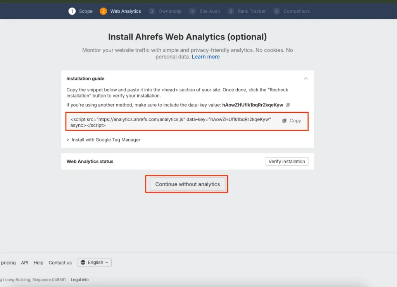Open the Competitors step label

[x=297, y=11]
